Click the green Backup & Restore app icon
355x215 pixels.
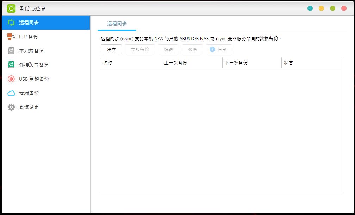[x=11, y=7]
